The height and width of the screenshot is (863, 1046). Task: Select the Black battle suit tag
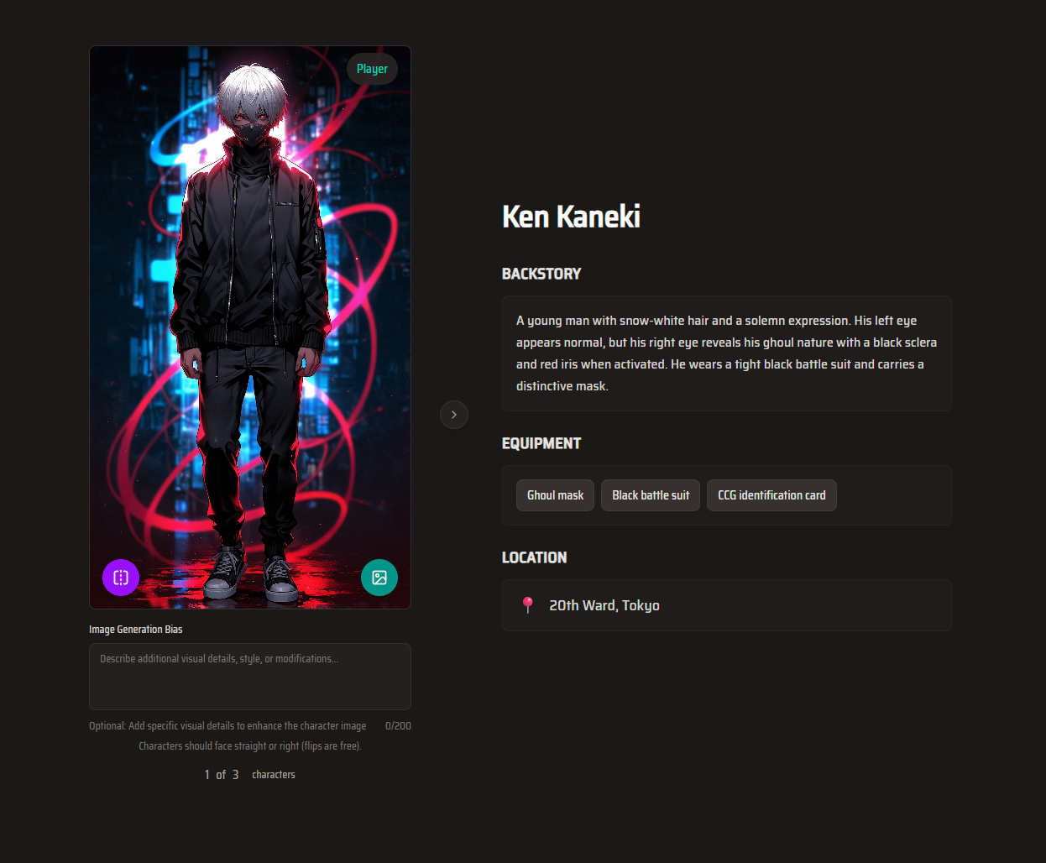click(651, 495)
